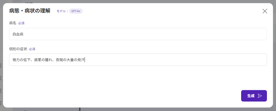Image resolution: width=276 pixels, height=111 pixels.
Task: Click the 必須 tag beside 病名
Action: coord(21,23)
